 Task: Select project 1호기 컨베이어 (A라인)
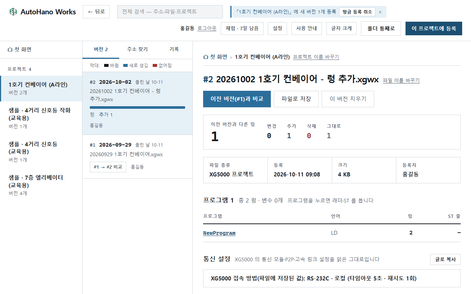[41, 88]
